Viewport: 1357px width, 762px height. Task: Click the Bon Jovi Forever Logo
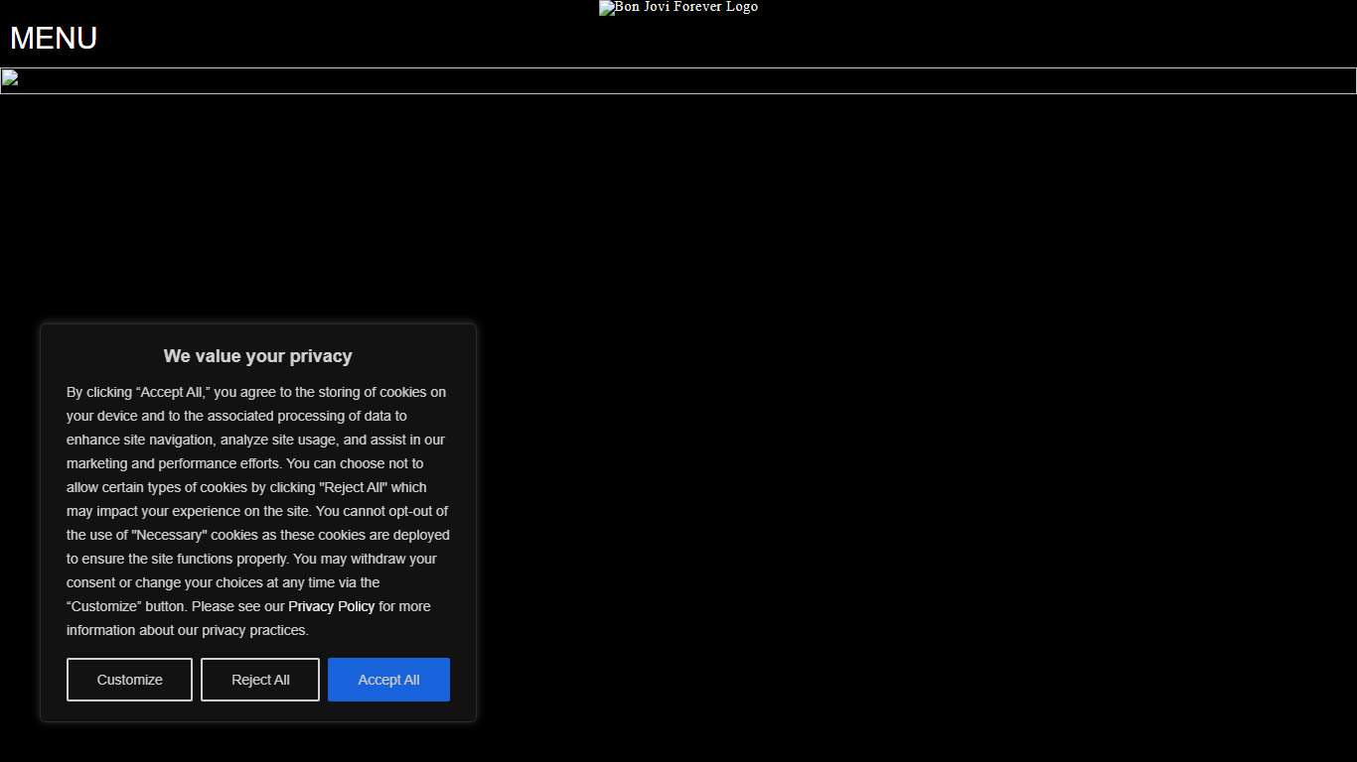[685, 8]
